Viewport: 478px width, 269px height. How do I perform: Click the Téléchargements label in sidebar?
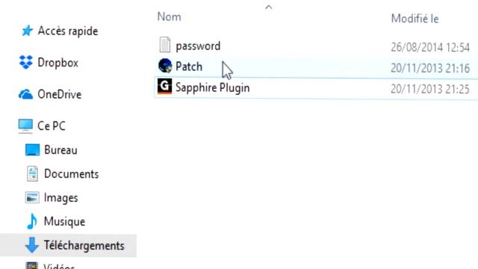pyautogui.click(x=84, y=246)
